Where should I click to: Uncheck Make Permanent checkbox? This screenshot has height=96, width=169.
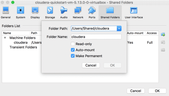pos(73,56)
